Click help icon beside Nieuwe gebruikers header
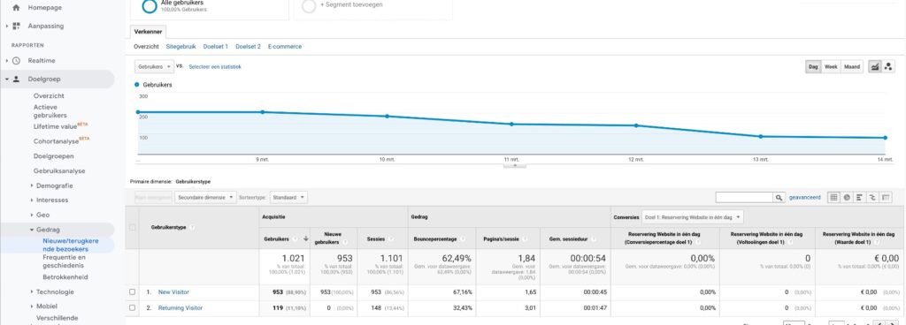This screenshot has height=325, width=906. click(x=345, y=242)
